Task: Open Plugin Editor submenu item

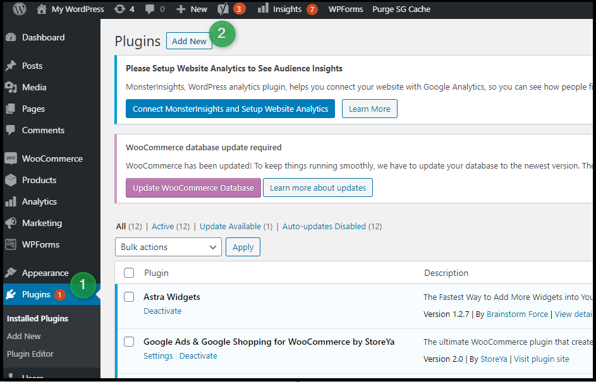Action: tap(30, 354)
